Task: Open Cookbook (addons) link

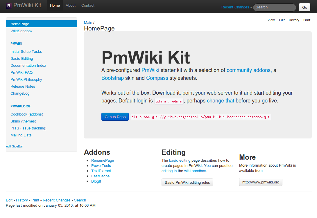Action: [x=27, y=114]
